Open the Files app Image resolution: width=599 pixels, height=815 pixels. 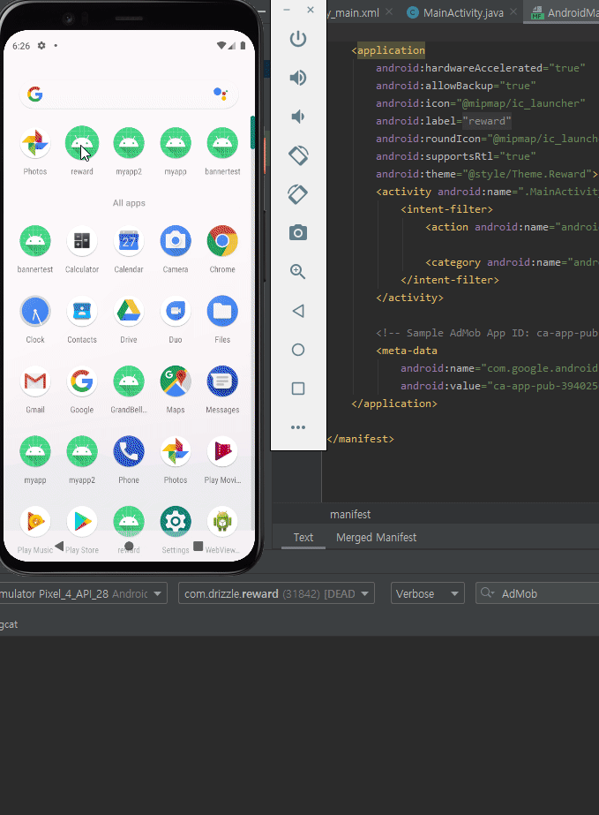222,312
